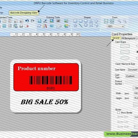This screenshot has height=138, width=138.
Task: Click the Fit to window zoom icon
Action: [x=112, y=21]
